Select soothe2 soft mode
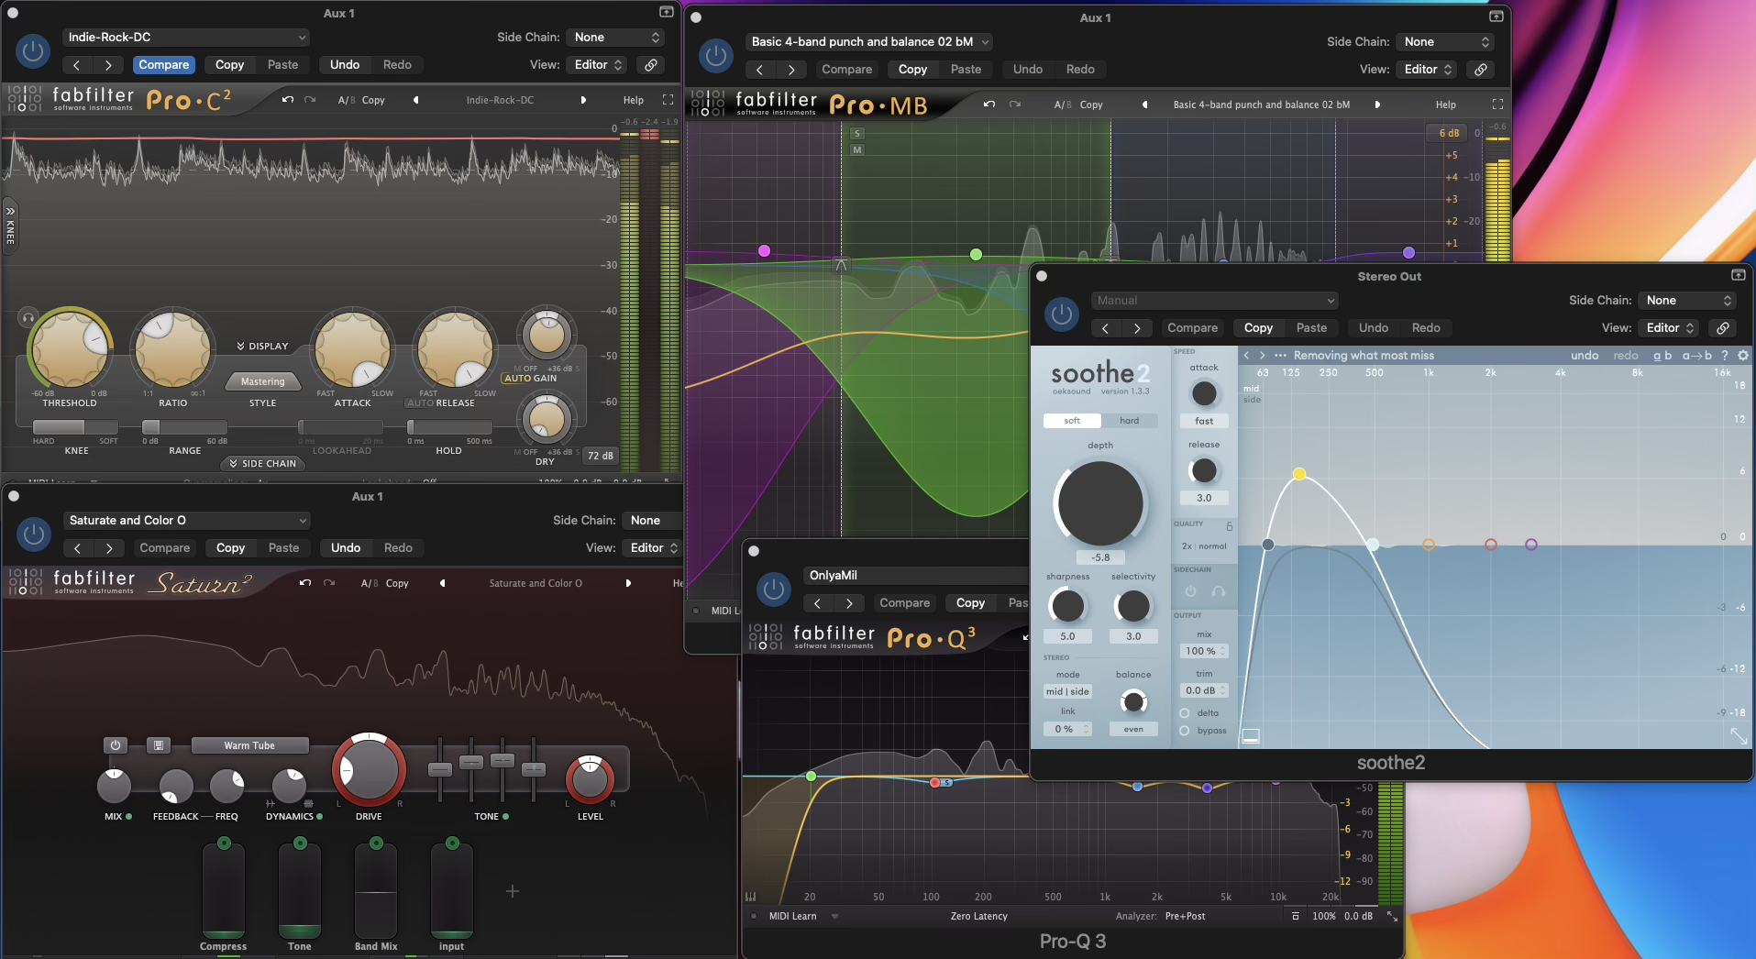Image resolution: width=1756 pixels, height=959 pixels. (1072, 421)
